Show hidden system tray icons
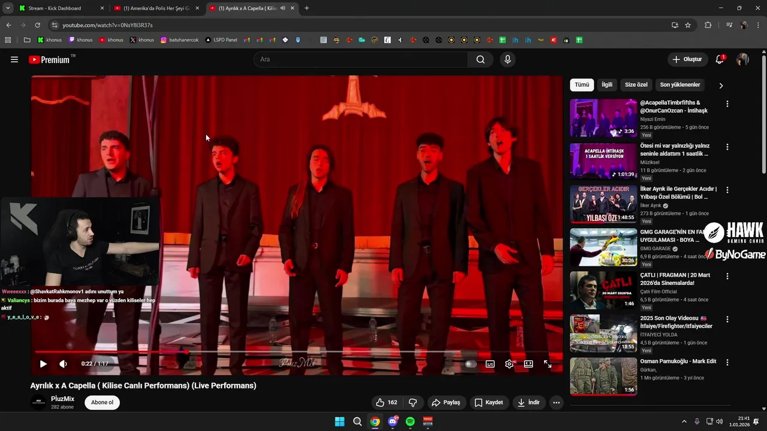The height and width of the screenshot is (431, 767). click(684, 421)
